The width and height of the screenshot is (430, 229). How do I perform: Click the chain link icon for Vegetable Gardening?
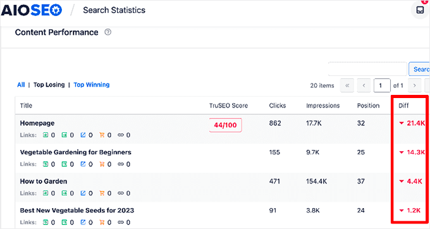pos(121,164)
